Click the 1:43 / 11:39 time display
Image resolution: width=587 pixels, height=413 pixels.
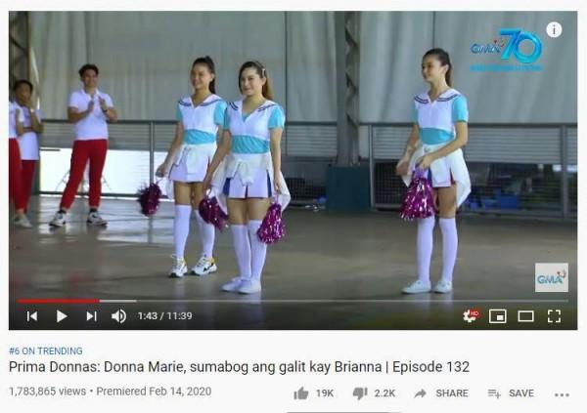tap(165, 316)
